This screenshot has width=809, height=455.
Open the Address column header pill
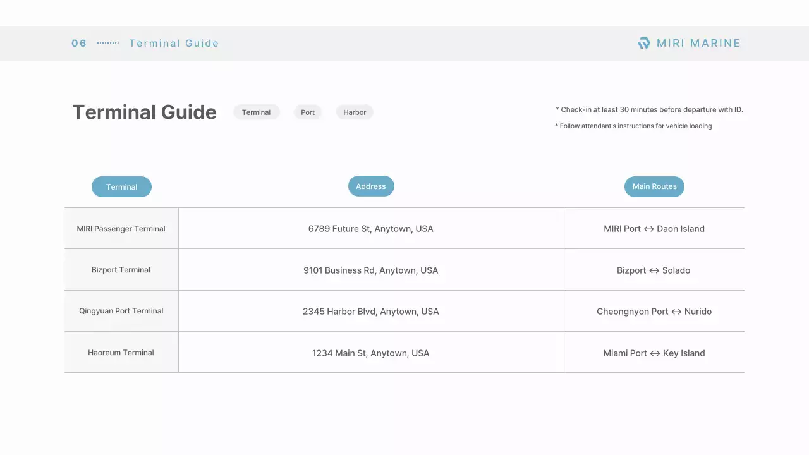point(371,186)
